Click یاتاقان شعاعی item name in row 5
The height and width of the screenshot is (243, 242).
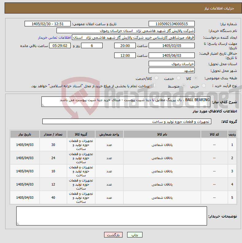(162, 198)
